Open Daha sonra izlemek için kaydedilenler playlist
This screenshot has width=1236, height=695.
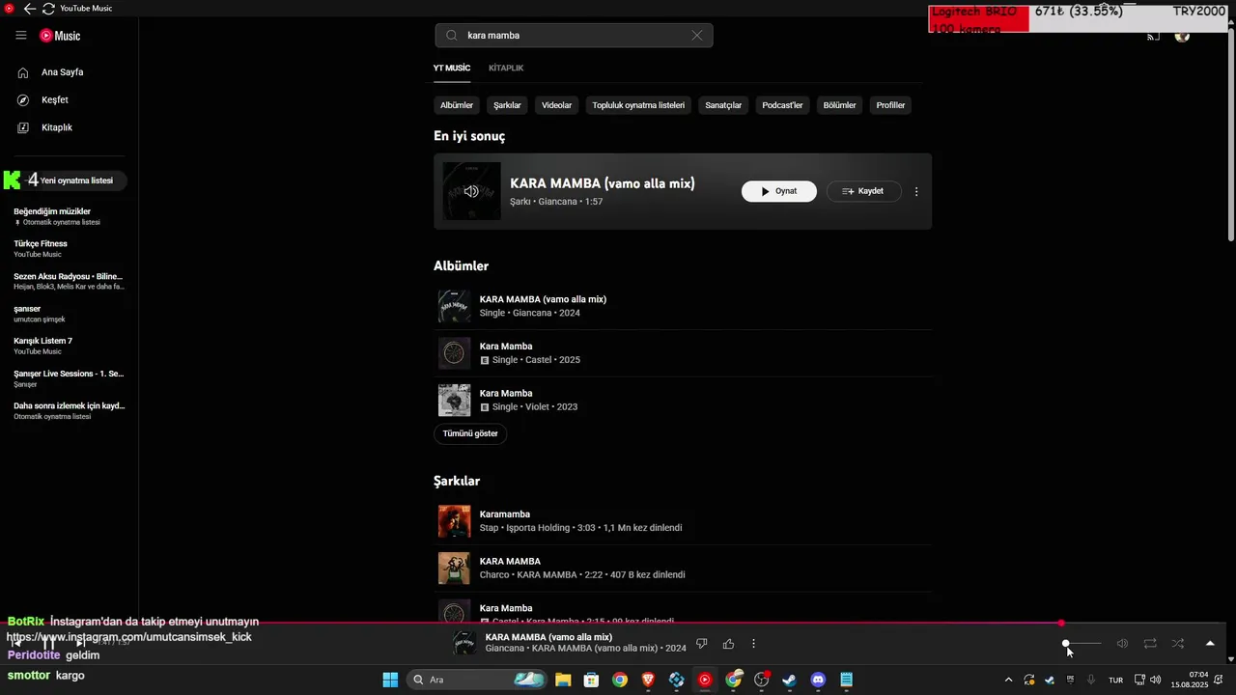pyautogui.click(x=70, y=410)
